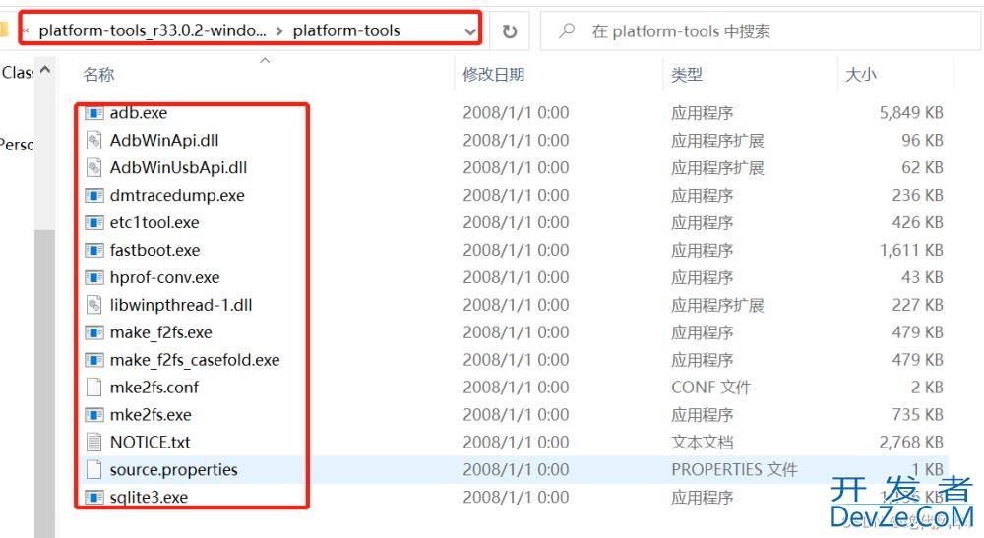This screenshot has height=538, width=984.
Task: Open the address bar history dropdown
Action: click(x=470, y=30)
